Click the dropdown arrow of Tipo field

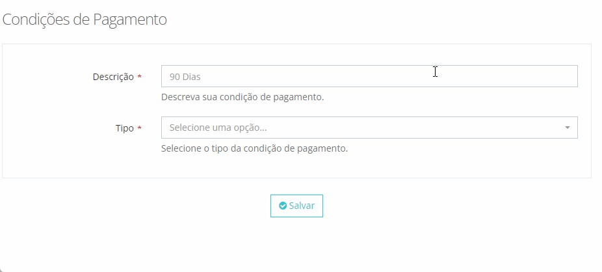[x=567, y=128]
